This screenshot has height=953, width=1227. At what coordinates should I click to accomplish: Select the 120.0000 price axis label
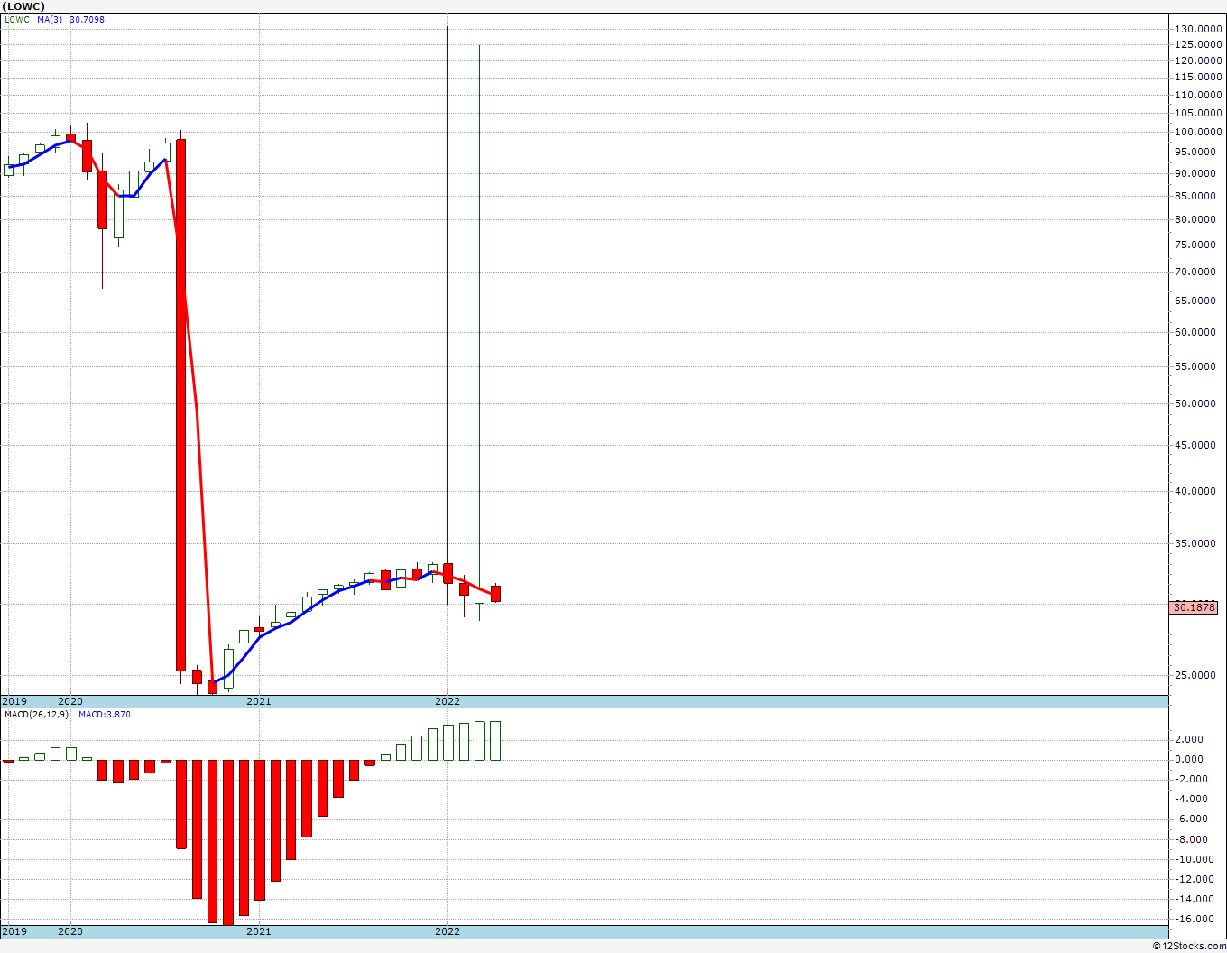point(1196,60)
